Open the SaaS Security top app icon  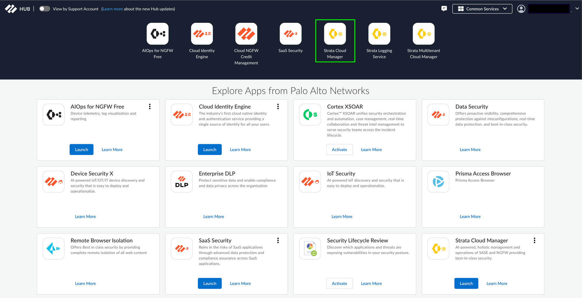pos(290,34)
